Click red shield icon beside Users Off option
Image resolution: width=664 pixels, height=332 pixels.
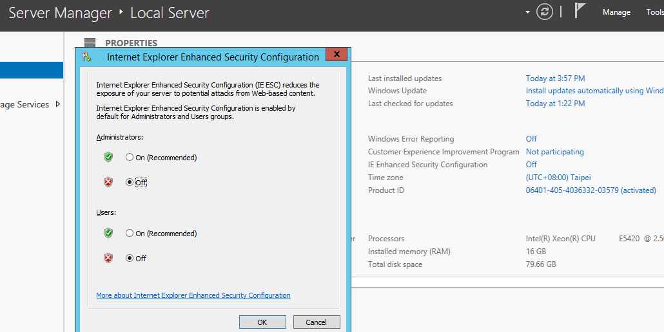108,257
